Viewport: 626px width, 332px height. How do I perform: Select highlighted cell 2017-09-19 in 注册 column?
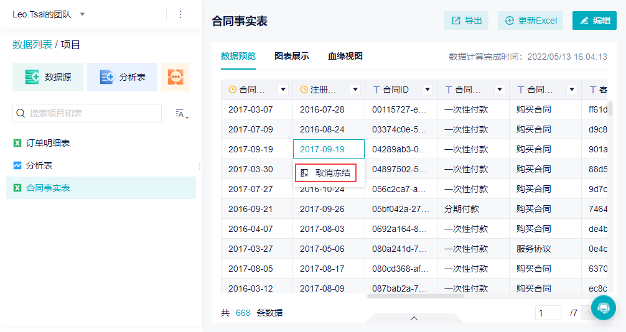[x=329, y=149]
